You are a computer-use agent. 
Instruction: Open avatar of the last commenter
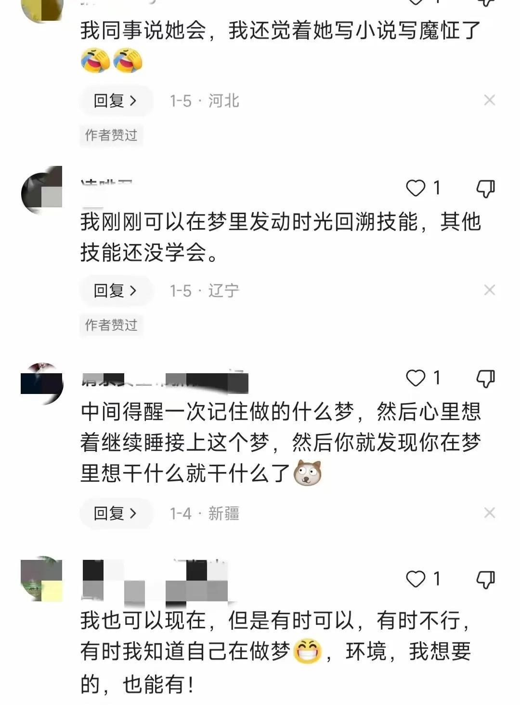[x=42, y=579]
